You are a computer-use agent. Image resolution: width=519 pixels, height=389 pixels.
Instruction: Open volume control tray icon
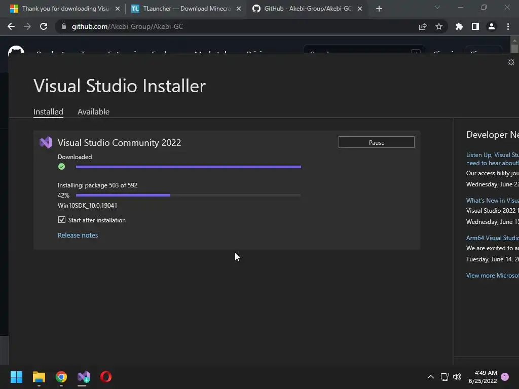click(x=457, y=377)
